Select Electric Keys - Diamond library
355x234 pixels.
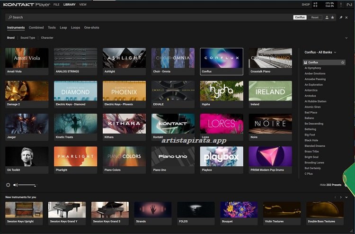click(75, 94)
